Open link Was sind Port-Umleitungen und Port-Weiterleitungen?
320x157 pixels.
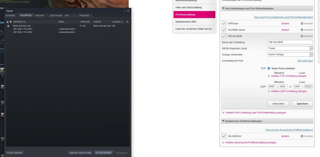click(284, 17)
